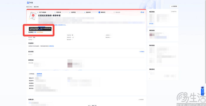Open the blue link in 权益服务 section
Screen dimensions: 206x106
(51, 46)
